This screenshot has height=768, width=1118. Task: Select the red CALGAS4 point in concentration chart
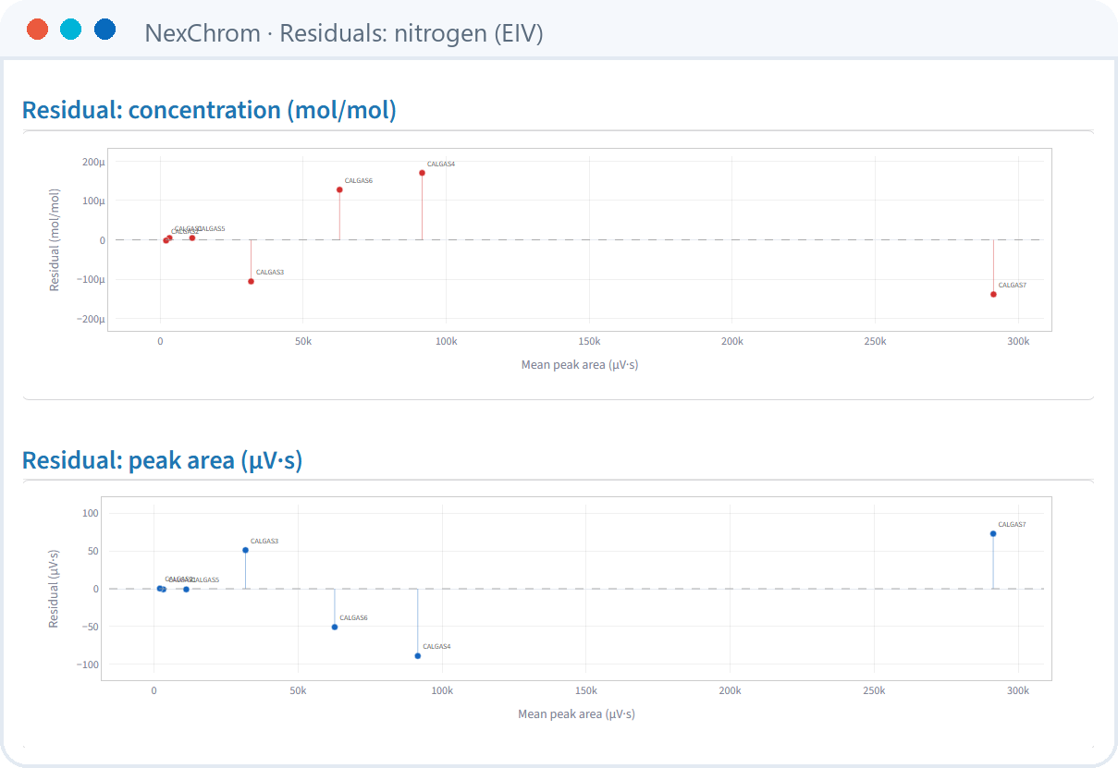(422, 173)
